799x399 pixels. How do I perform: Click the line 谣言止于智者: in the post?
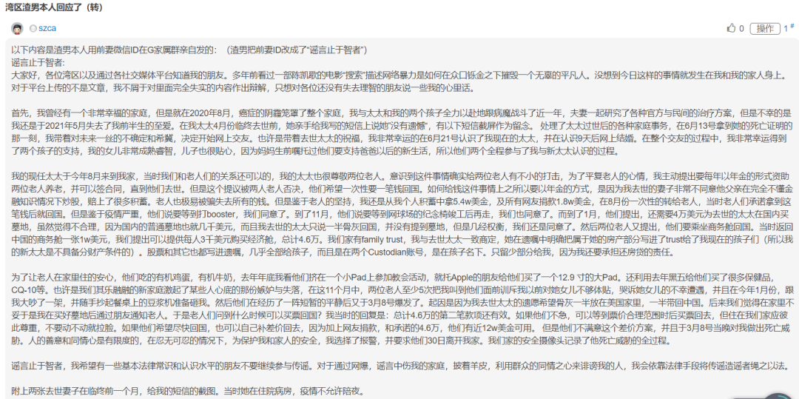[x=38, y=63]
